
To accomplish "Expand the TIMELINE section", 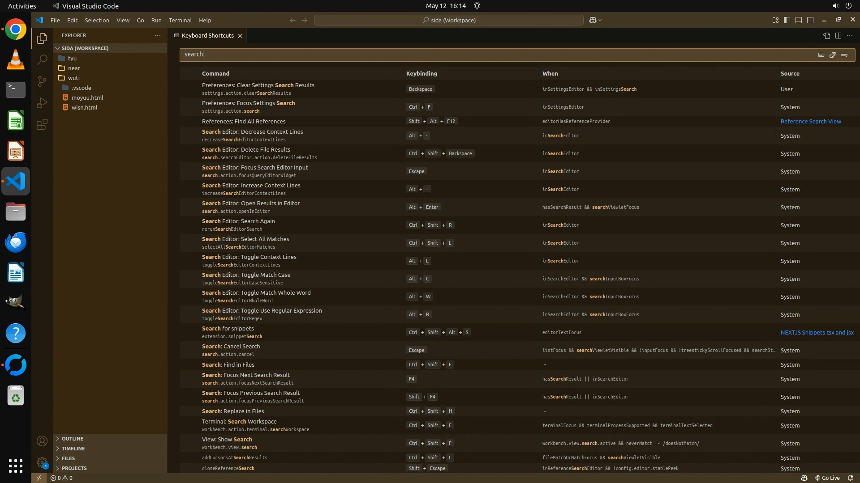I will tap(73, 449).
